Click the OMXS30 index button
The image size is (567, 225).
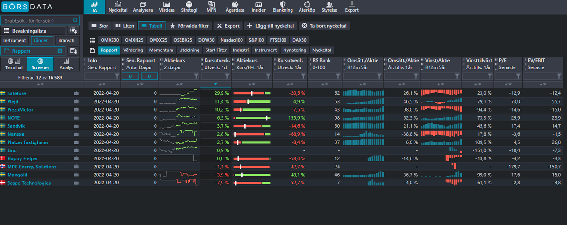pyautogui.click(x=110, y=40)
